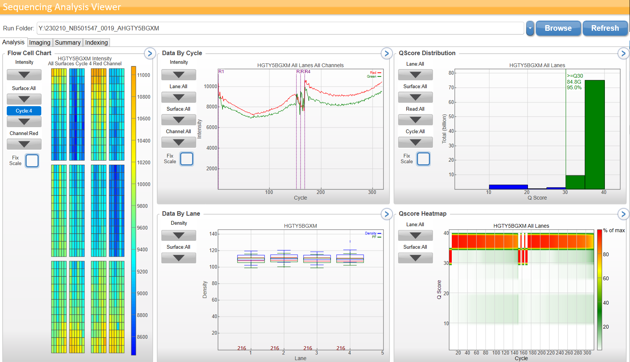
Task: Open dropdown below Cycle:4 selector
Action: pyautogui.click(x=24, y=122)
